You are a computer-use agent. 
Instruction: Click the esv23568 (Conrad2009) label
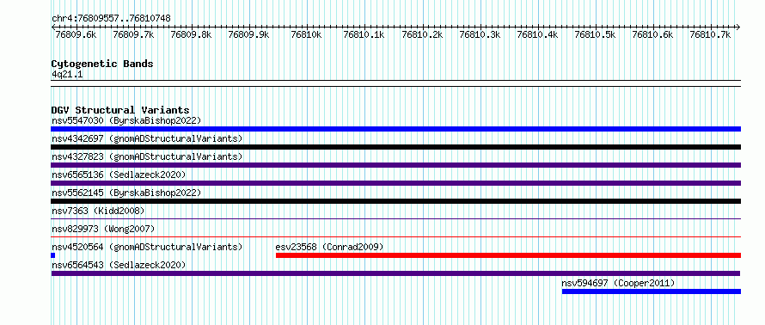click(329, 247)
